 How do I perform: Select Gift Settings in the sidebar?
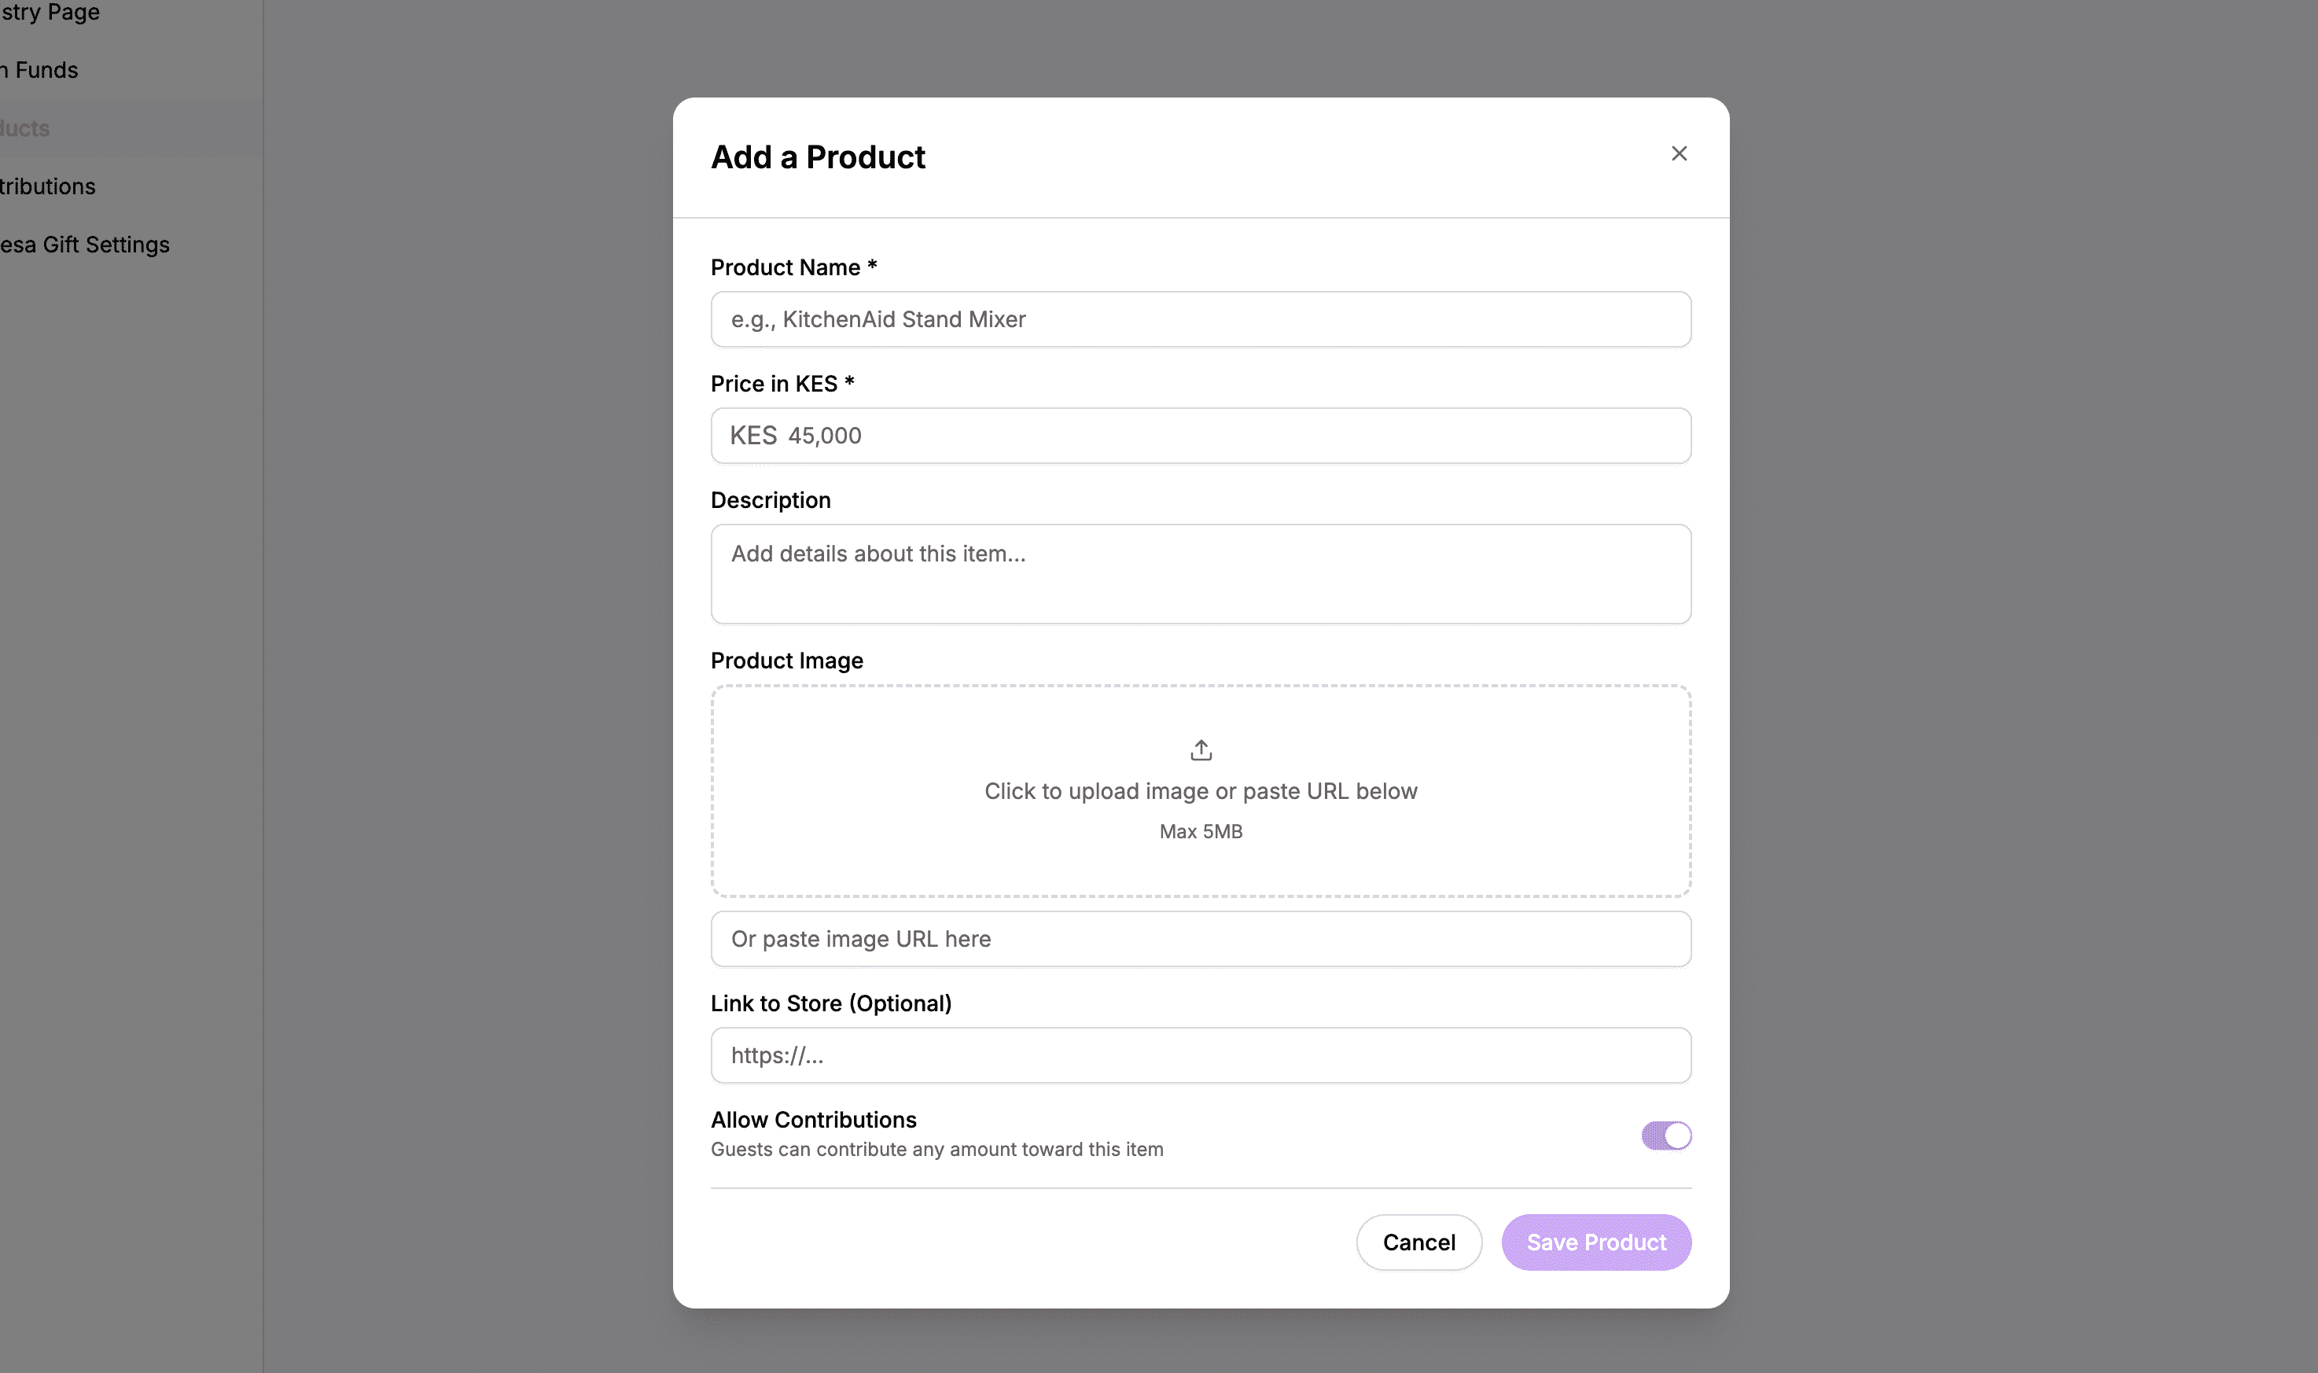point(84,245)
